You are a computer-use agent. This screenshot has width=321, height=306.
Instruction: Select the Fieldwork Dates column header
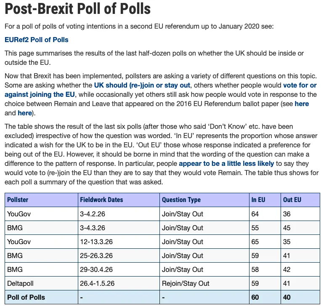pyautogui.click(x=119, y=200)
